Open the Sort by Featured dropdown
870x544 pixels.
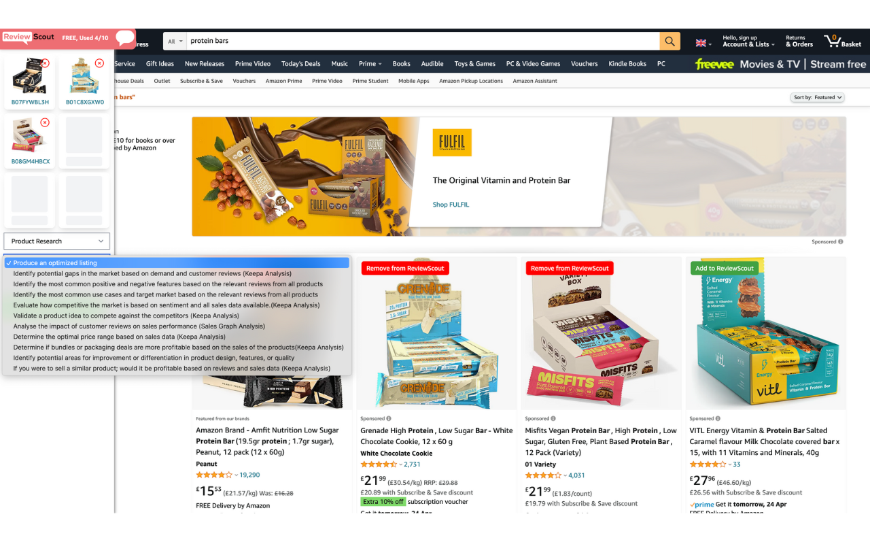[x=818, y=97]
